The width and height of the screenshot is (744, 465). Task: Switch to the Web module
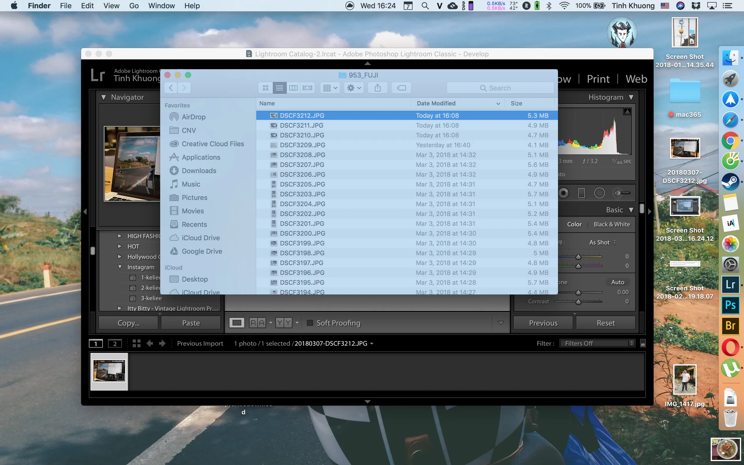tap(636, 79)
